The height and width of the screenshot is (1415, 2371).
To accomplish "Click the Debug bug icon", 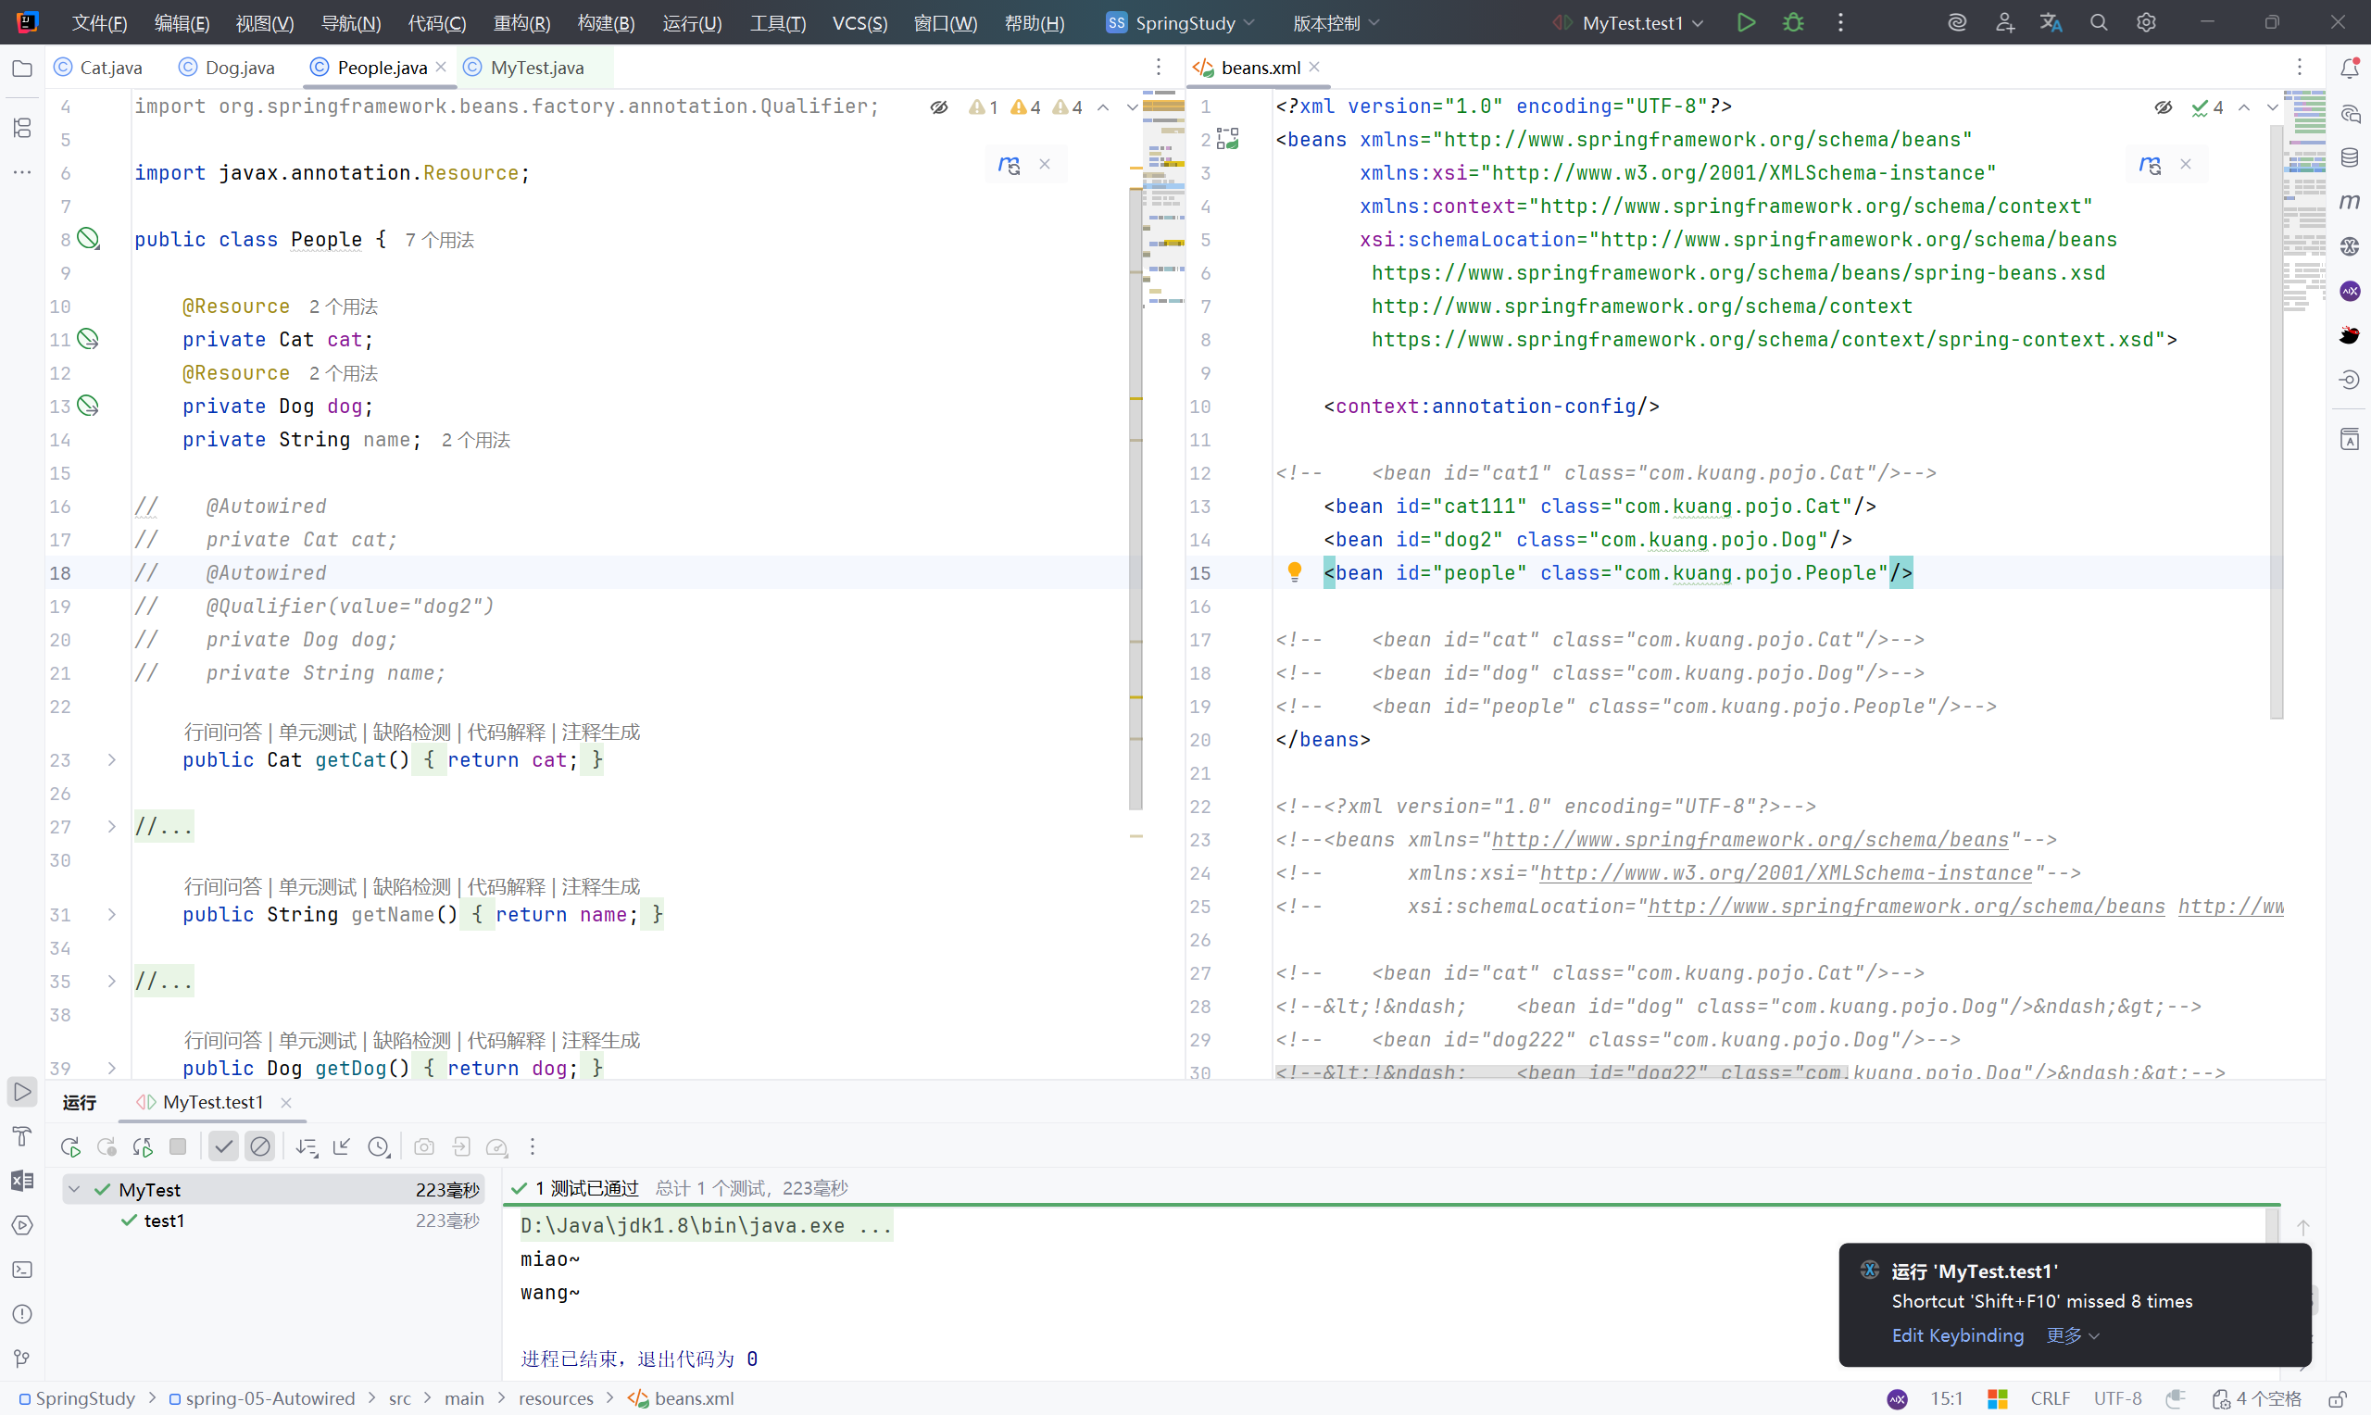I will click(1793, 23).
